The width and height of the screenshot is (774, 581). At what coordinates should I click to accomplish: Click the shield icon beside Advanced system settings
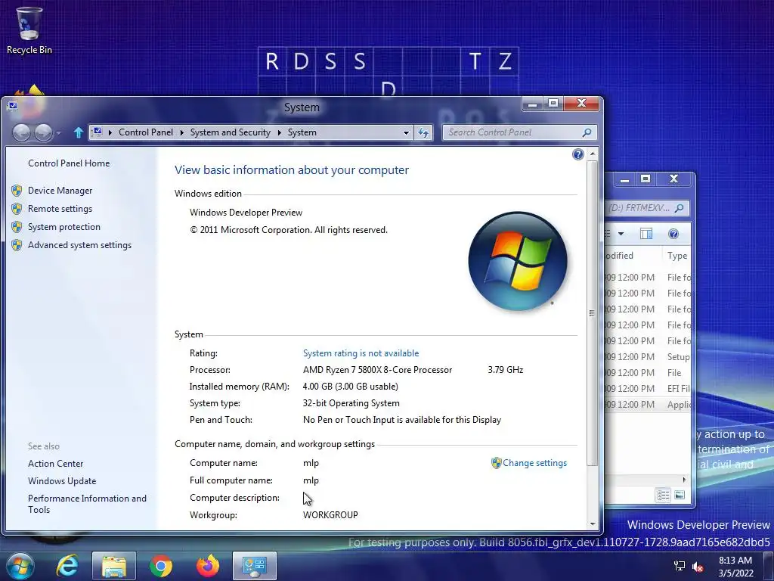pyautogui.click(x=17, y=245)
